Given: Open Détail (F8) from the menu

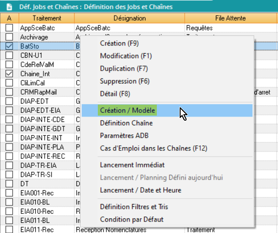Looking at the screenshot, I should click(116, 94).
